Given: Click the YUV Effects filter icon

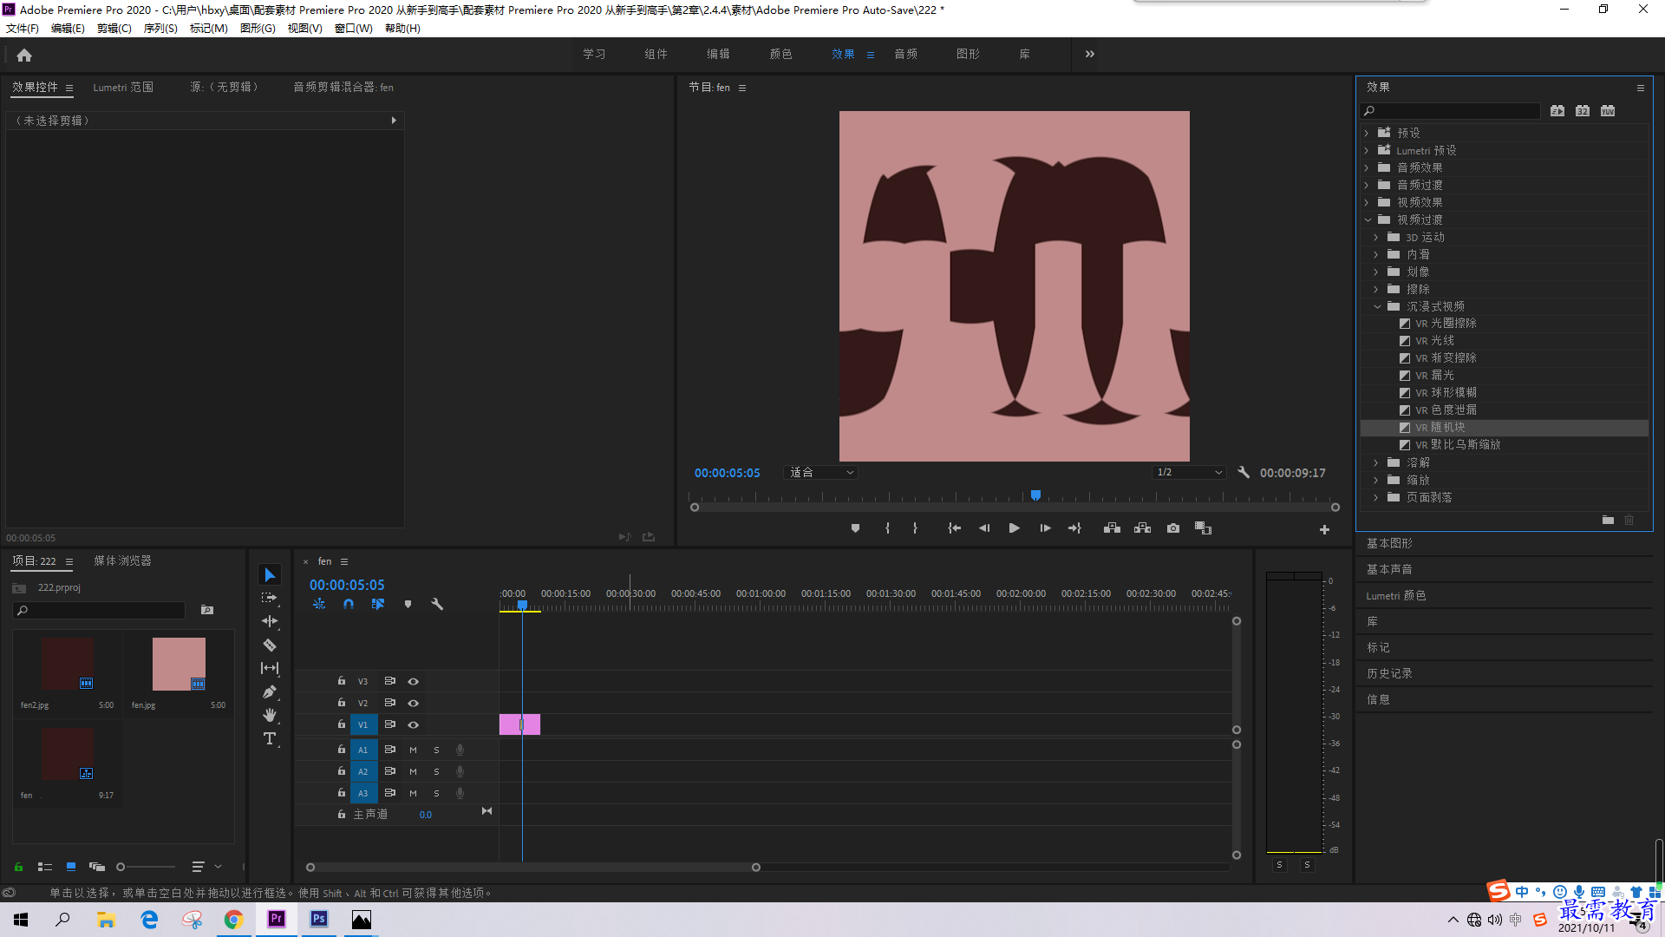Looking at the screenshot, I should (1608, 110).
